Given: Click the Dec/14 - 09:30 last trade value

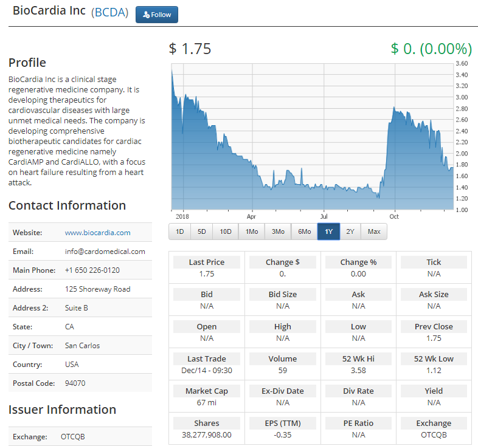Looking at the screenshot, I should [207, 371].
